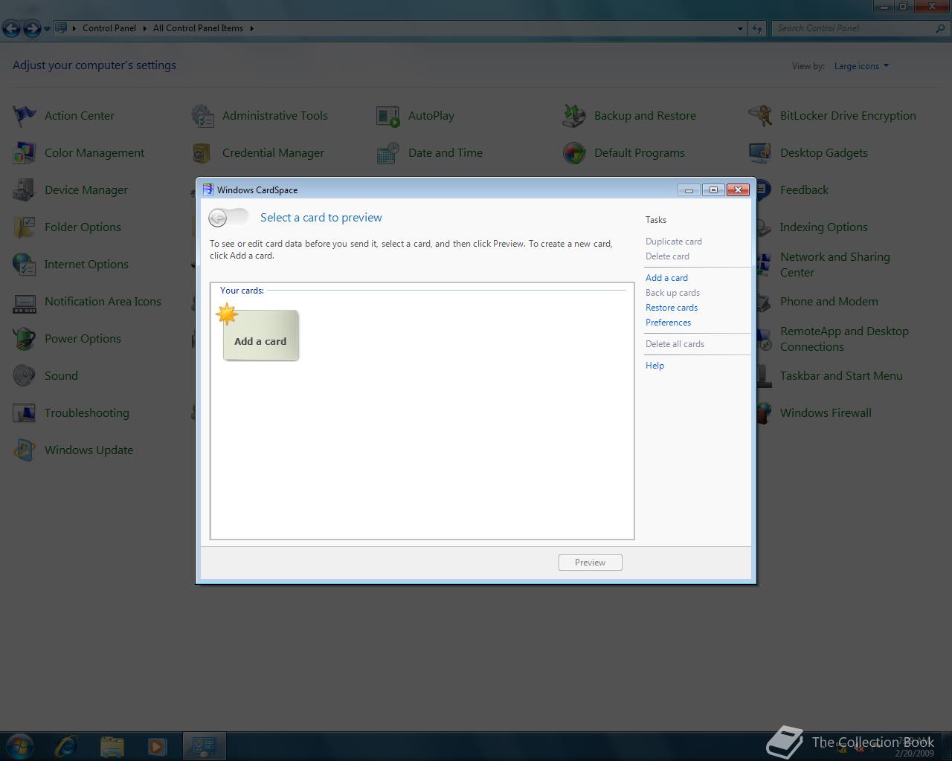
Task: Open Internet Options globe icon
Action: point(25,264)
